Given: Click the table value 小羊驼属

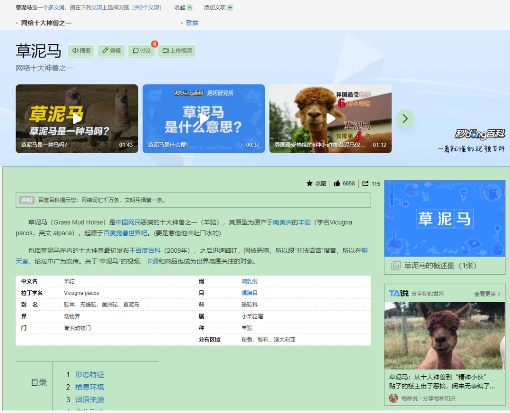Looking at the screenshot, I should click(252, 316).
